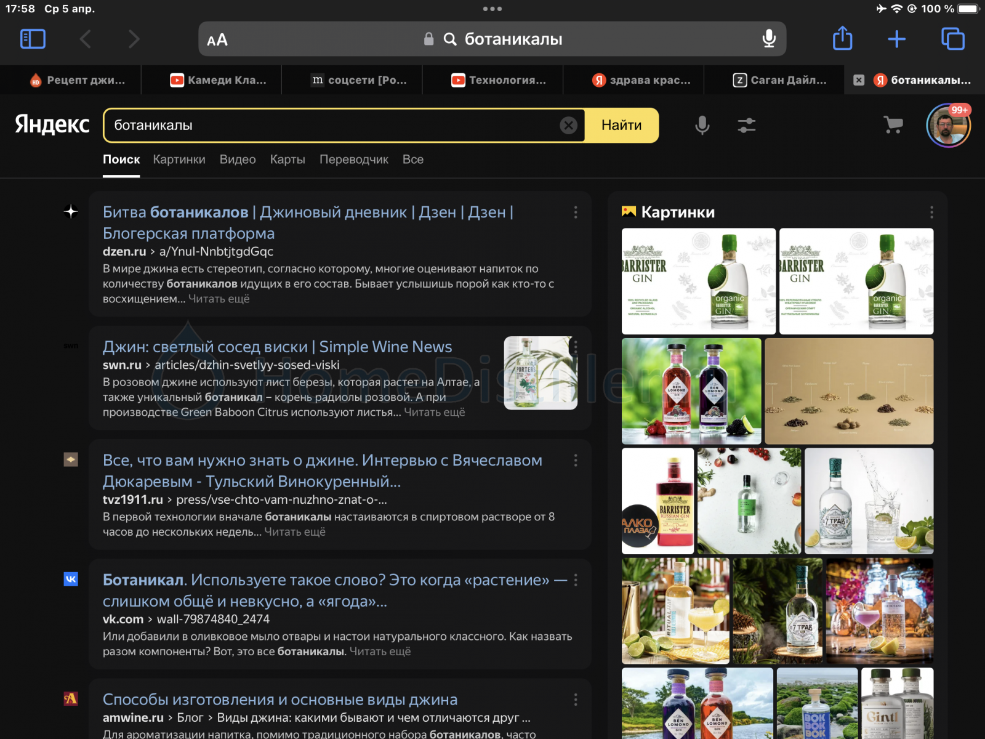This screenshot has width=985, height=739.
Task: Tap microphone in Safari address bar
Action: coord(769,39)
